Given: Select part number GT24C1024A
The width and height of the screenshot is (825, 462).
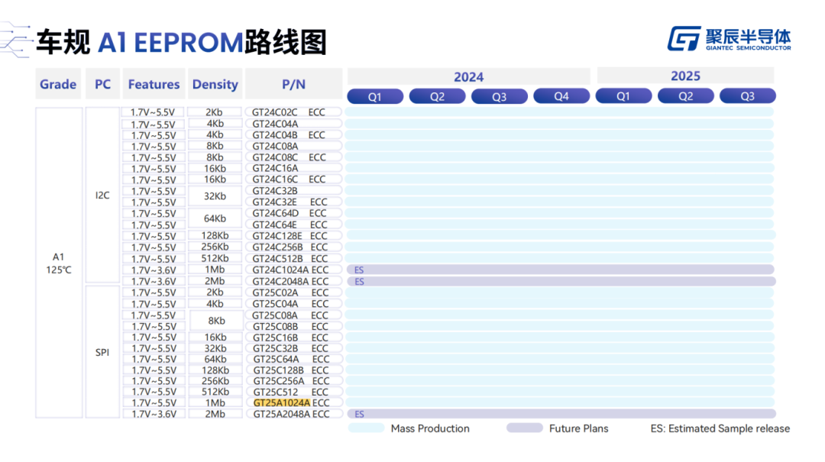Looking at the screenshot, I should click(280, 270).
